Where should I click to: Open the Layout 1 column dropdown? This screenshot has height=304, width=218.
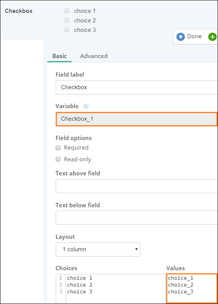pos(98,249)
